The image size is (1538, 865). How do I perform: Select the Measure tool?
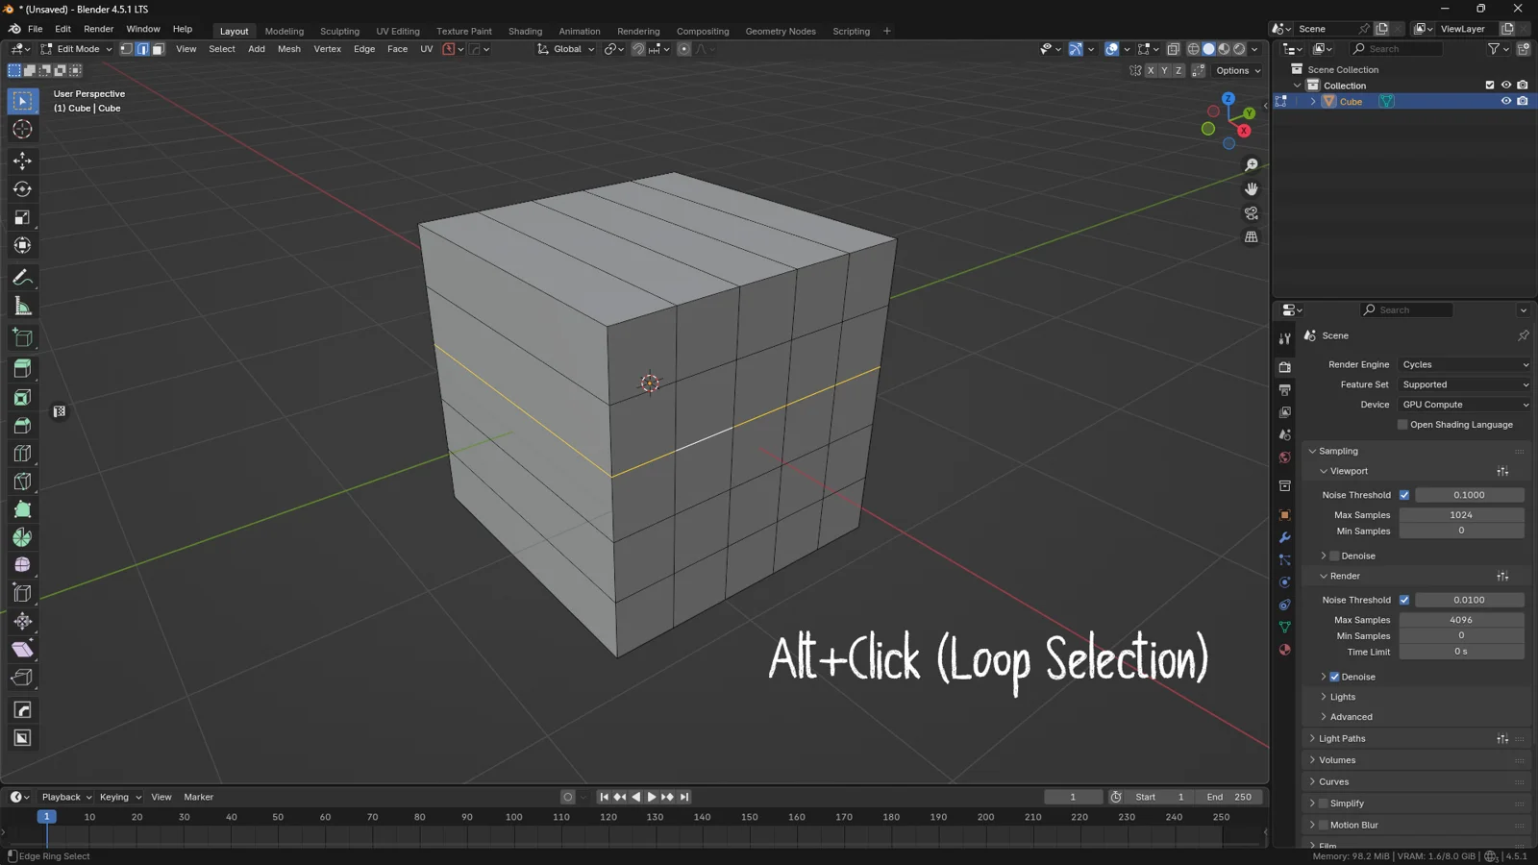click(x=22, y=307)
